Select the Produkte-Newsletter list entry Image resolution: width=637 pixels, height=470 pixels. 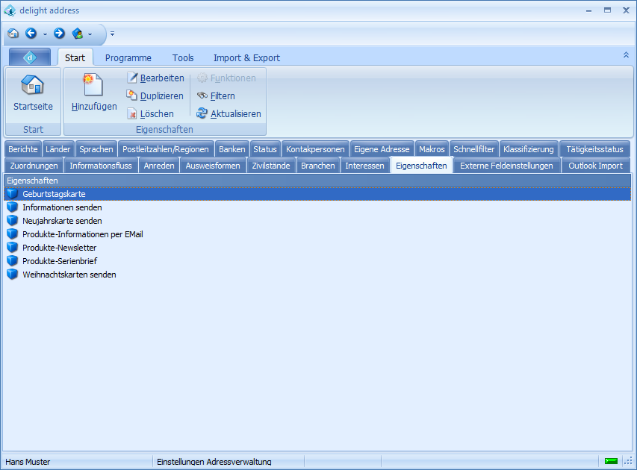(x=59, y=248)
